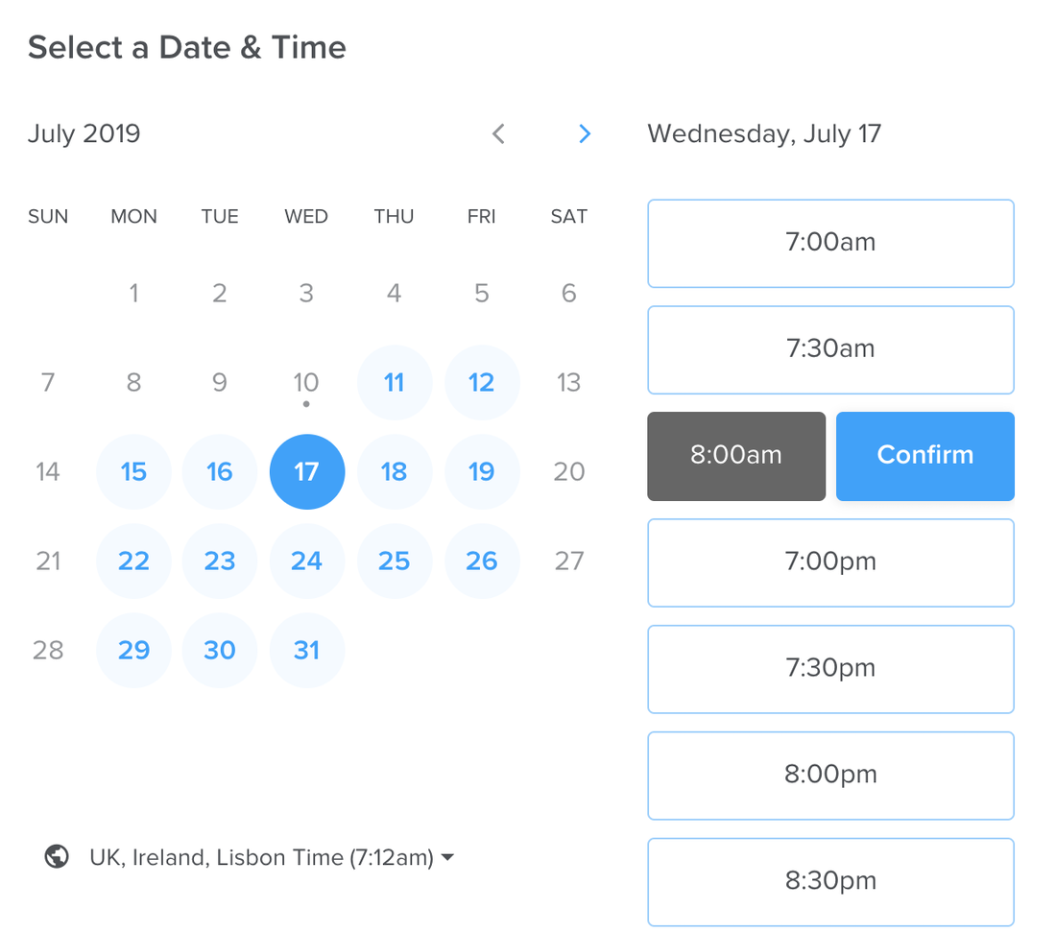1056x932 pixels.
Task: Go to the previous month arrow
Action: [498, 134]
